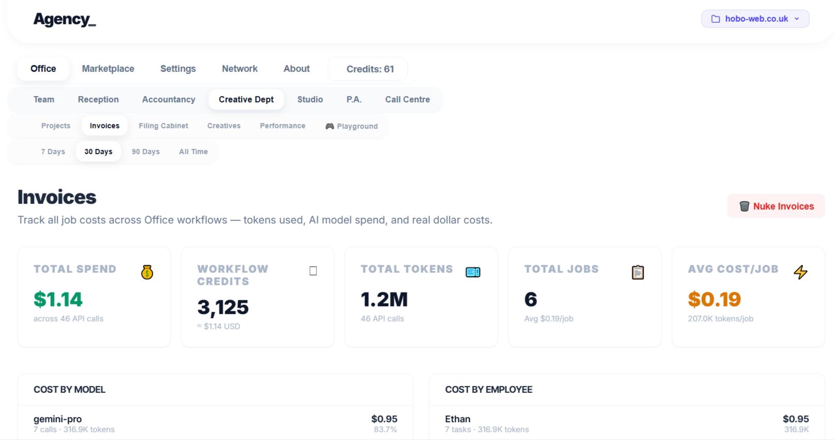This screenshot has width=834, height=440.
Task: Click the trash can icon in Nuke Invoices
Action: tap(744, 206)
